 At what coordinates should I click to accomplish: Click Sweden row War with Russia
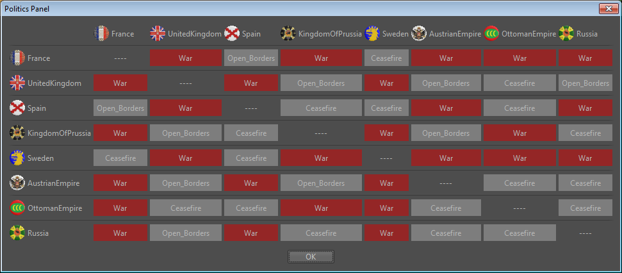point(585,158)
